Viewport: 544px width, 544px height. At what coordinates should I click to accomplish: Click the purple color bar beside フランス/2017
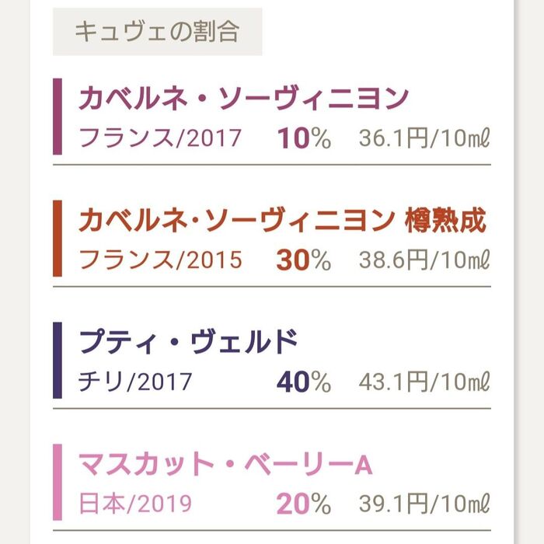58,117
